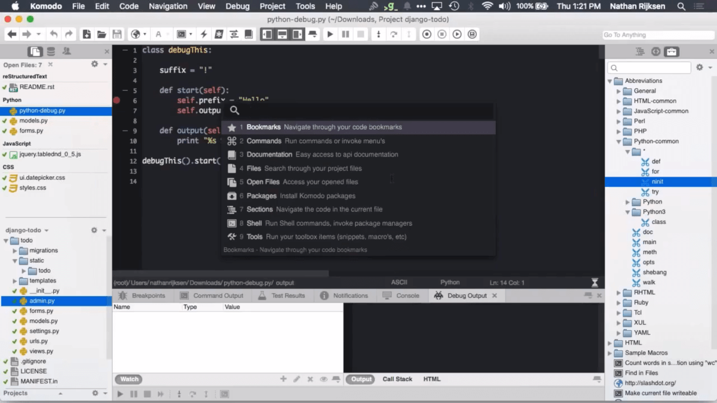Expand the templates folder in project tree
The width and height of the screenshot is (717, 403).
click(x=15, y=281)
